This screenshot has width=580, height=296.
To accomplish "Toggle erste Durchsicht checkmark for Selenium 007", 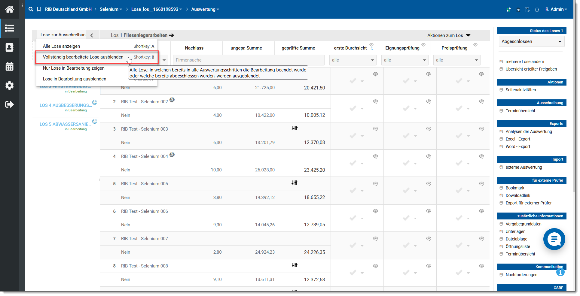I will pyautogui.click(x=353, y=245).
